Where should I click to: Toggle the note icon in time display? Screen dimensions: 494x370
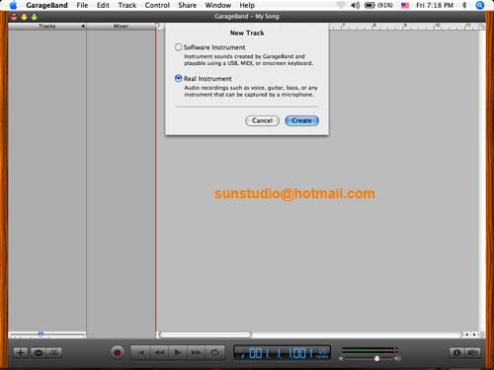[243, 355]
